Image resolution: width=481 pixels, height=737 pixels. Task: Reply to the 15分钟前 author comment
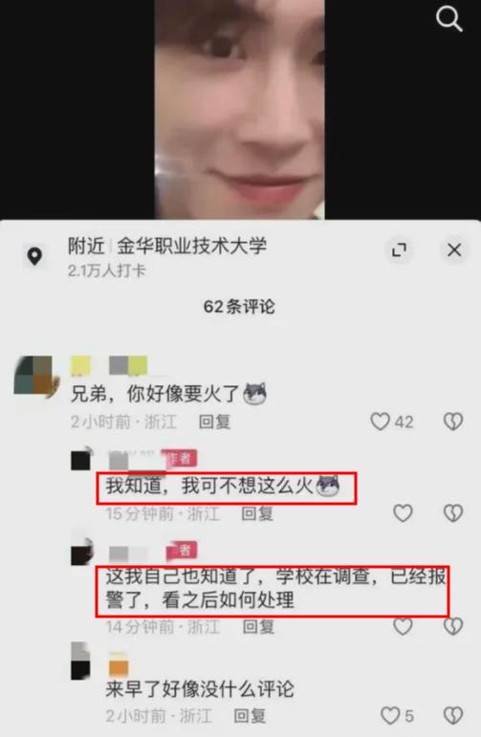257,513
